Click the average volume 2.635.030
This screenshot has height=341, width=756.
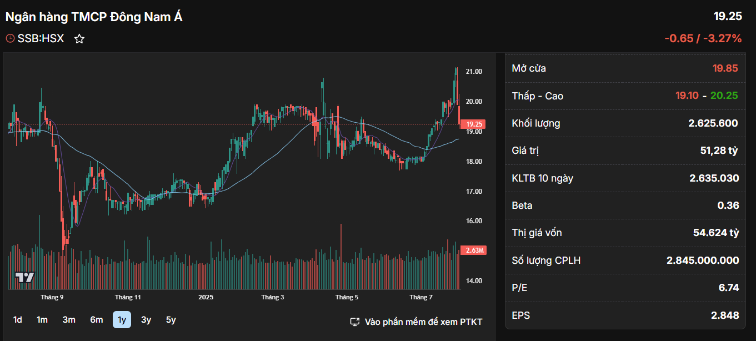click(x=714, y=178)
